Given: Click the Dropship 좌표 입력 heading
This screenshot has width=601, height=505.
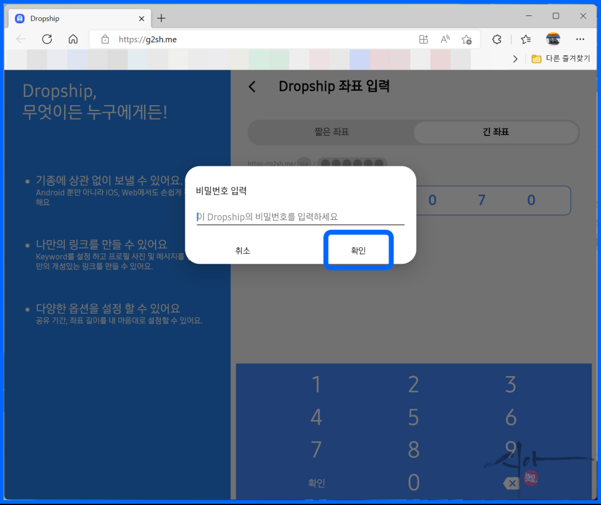Looking at the screenshot, I should pos(334,86).
